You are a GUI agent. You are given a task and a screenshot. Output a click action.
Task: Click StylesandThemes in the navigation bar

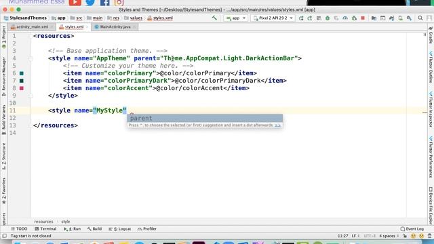click(25, 18)
